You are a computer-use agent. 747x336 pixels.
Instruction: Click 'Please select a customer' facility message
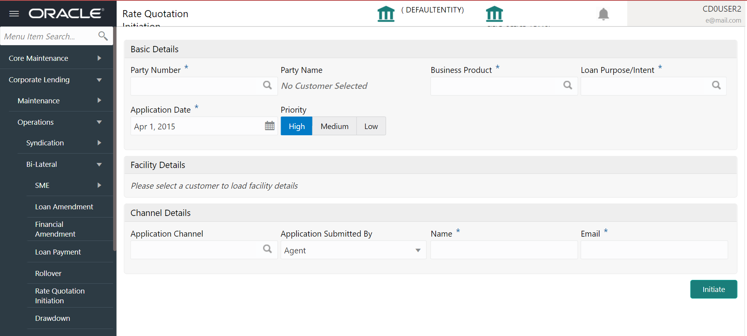tap(214, 186)
